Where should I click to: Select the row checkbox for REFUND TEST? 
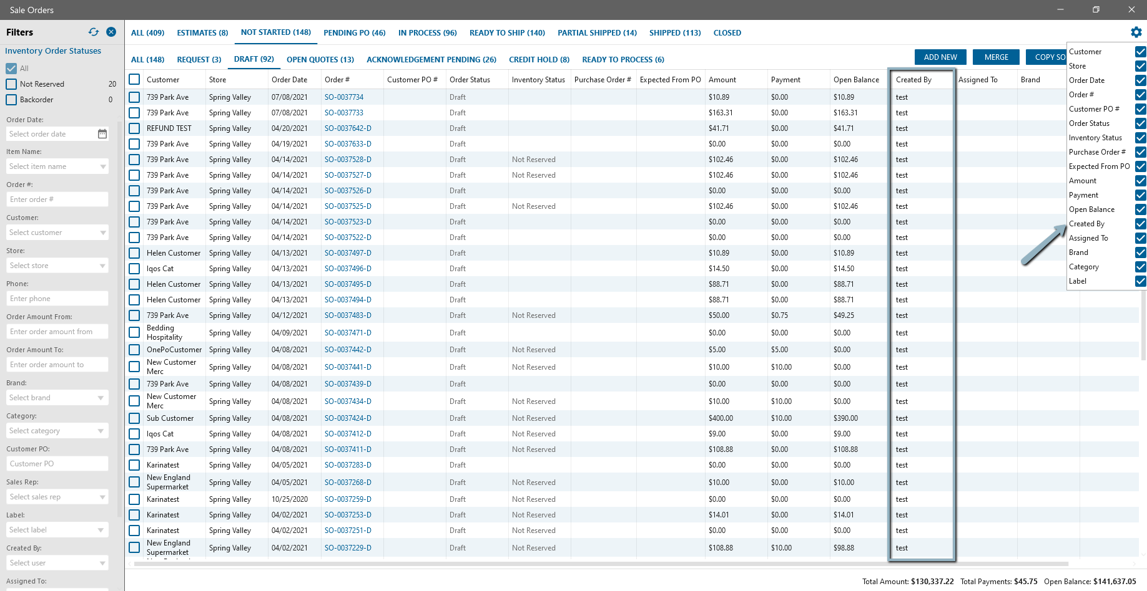(134, 128)
